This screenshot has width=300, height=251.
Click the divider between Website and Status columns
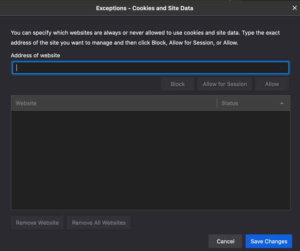tap(217, 103)
